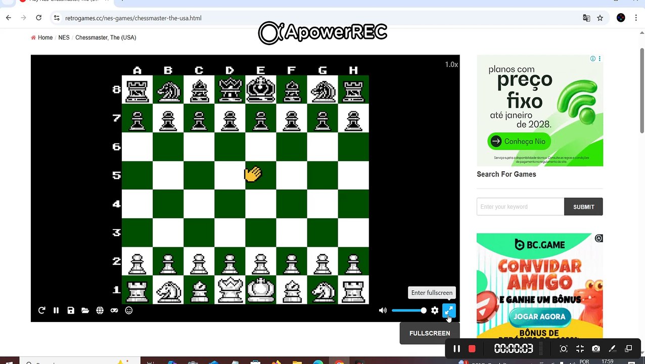Click the Chessmaster, The (USA) breadcrumb
The height and width of the screenshot is (364, 645).
coord(106,37)
